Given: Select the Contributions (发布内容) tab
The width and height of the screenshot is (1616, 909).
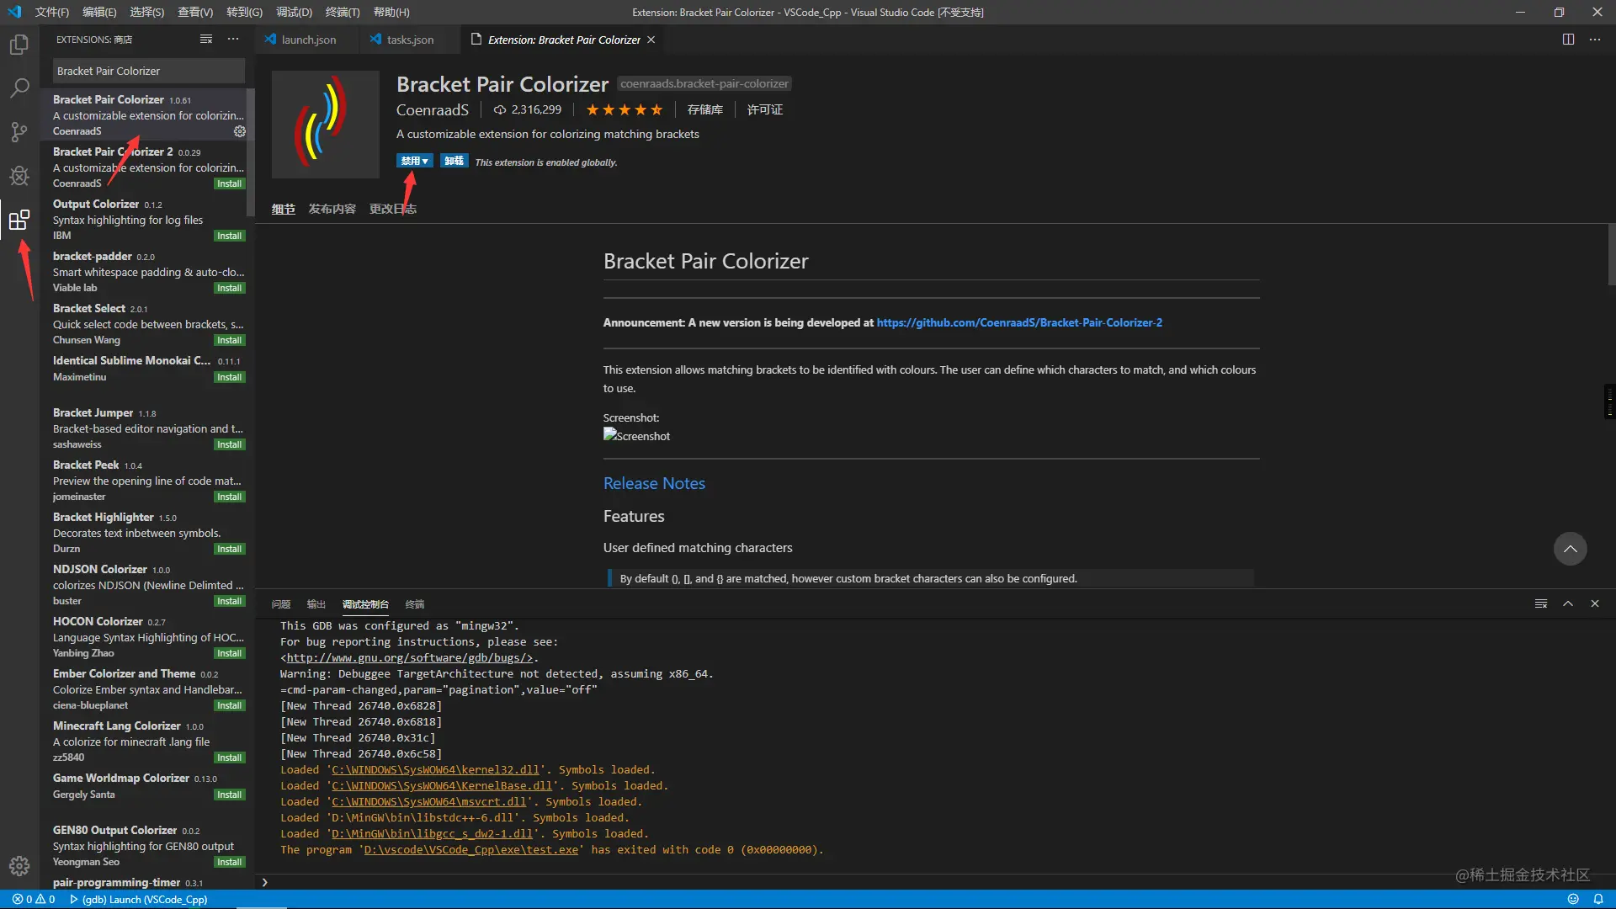Looking at the screenshot, I should 332,209.
